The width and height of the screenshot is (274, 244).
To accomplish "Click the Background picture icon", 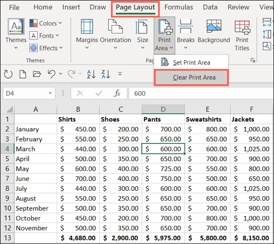I will 214,26.
